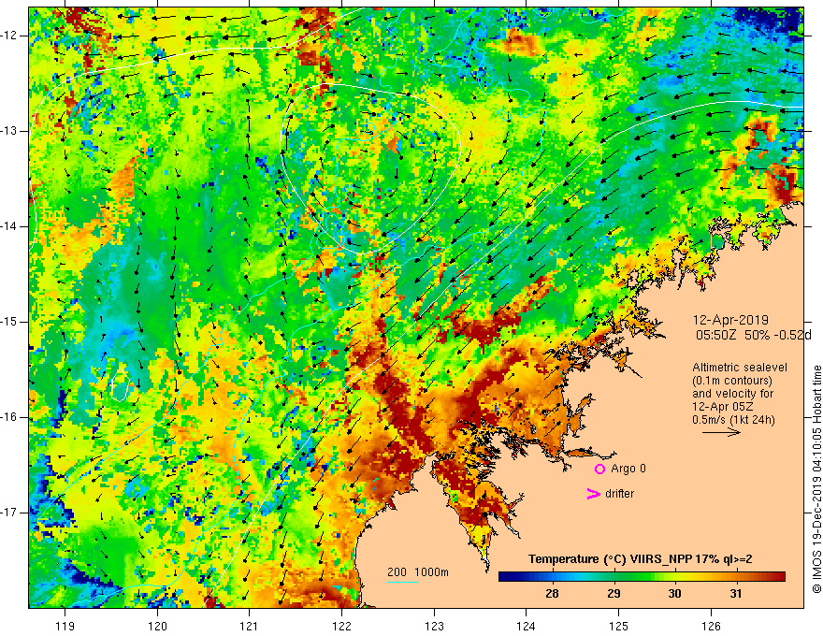Click the '12-Apr-2019' date text

pos(730,320)
